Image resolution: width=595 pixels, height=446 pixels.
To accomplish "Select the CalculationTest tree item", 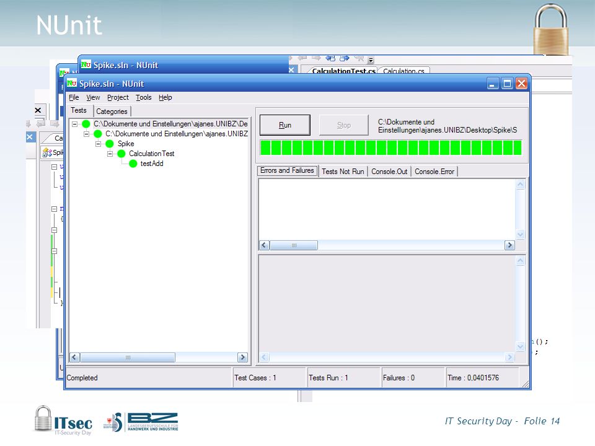I will (151, 154).
